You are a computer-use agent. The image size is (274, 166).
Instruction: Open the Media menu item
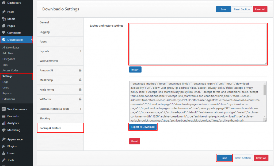(16, 19)
